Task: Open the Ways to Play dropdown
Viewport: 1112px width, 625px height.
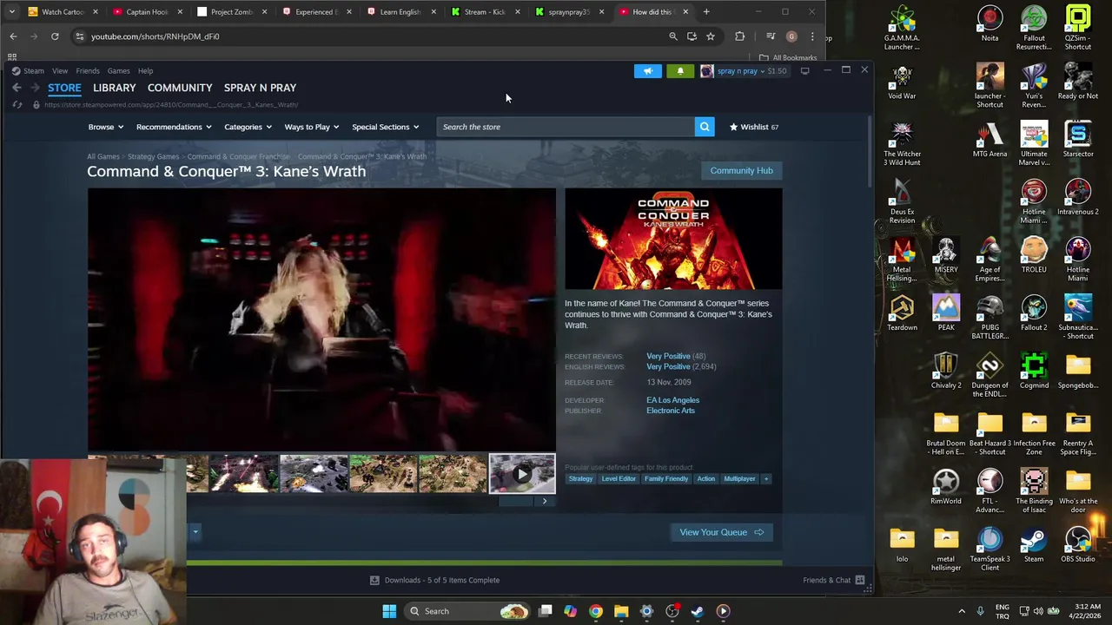Action: coord(312,127)
